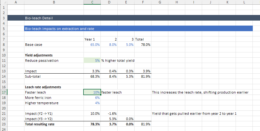Select the 6% more ferric iron cell

click(92, 98)
